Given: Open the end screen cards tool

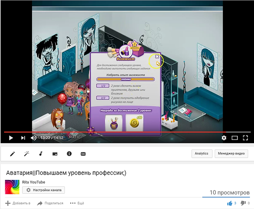Looking at the screenshot, I should click(55, 154).
